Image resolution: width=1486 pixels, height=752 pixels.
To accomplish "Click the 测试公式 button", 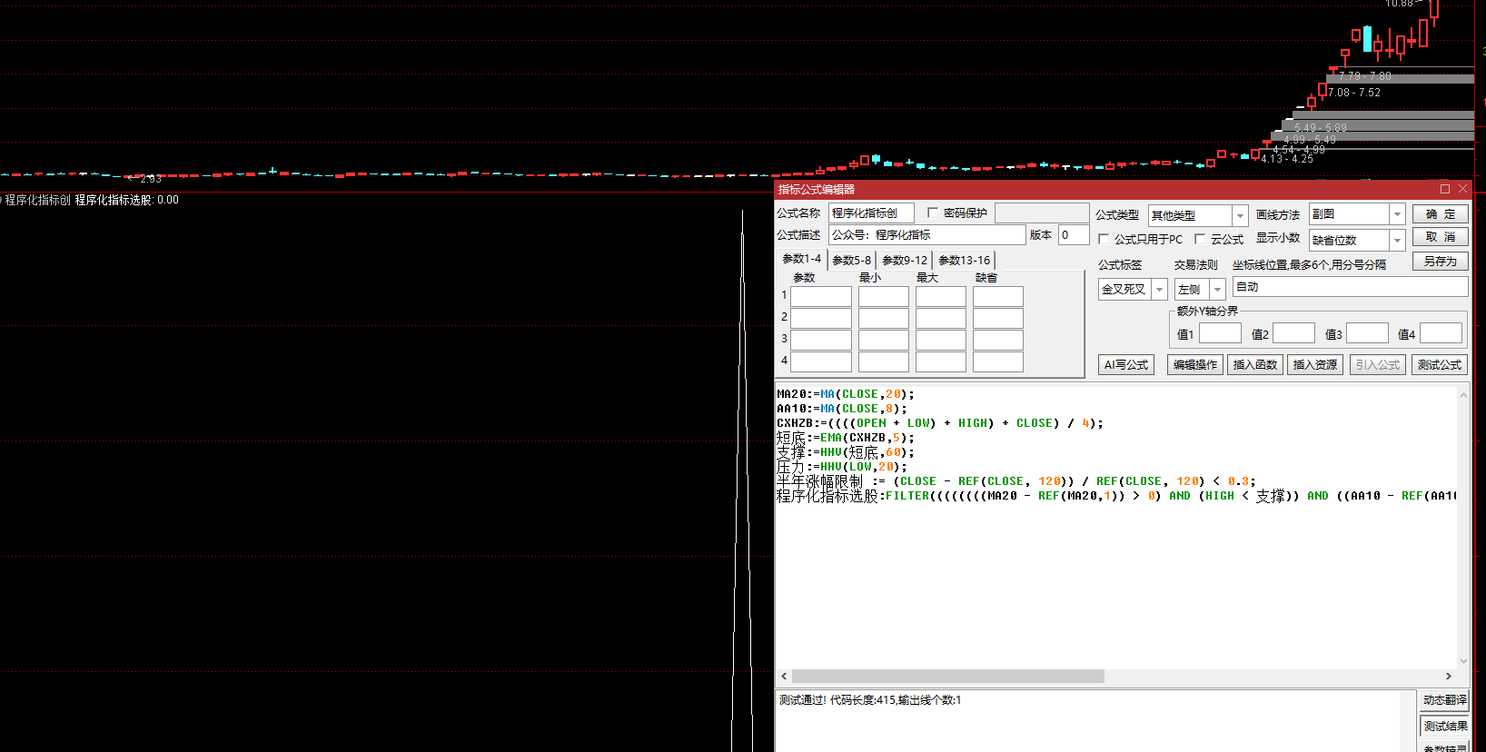I will 1439,365.
